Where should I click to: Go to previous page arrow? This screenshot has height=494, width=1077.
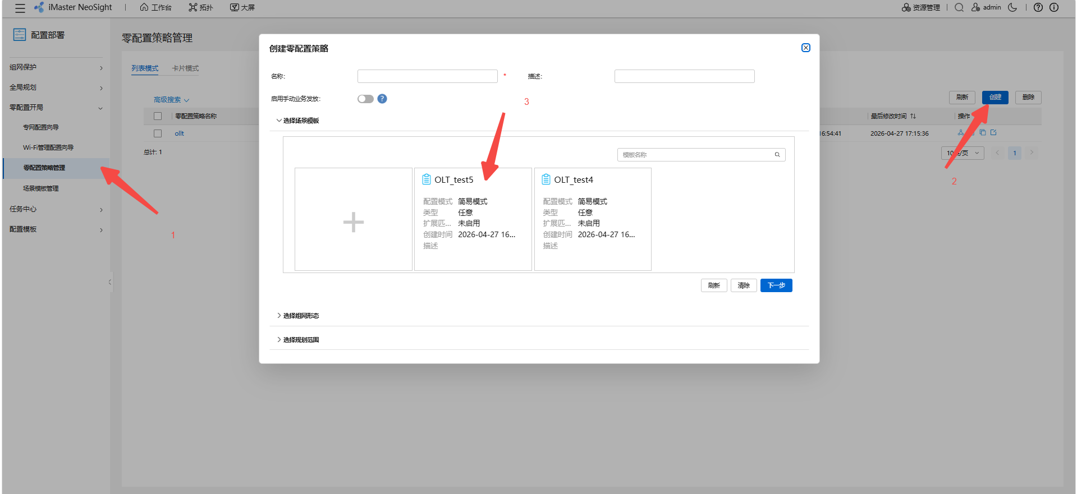tap(997, 153)
